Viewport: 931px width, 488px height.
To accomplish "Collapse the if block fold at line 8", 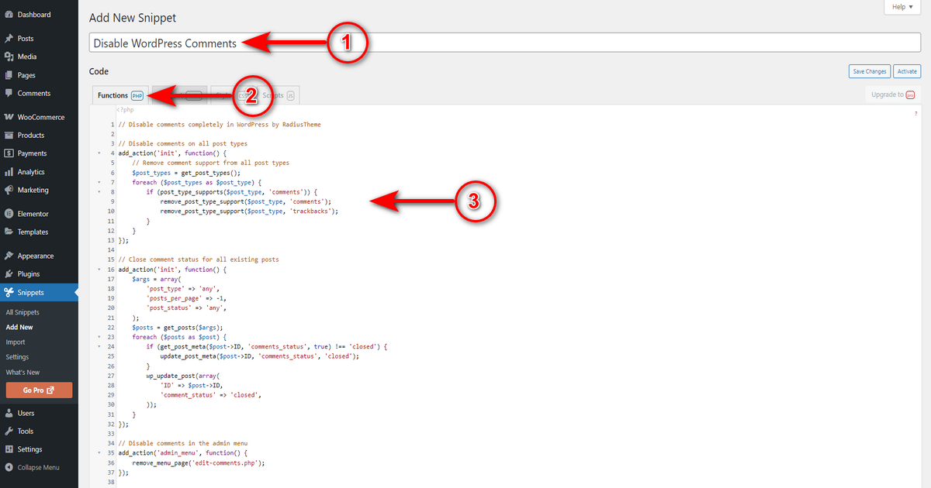I will (99, 192).
